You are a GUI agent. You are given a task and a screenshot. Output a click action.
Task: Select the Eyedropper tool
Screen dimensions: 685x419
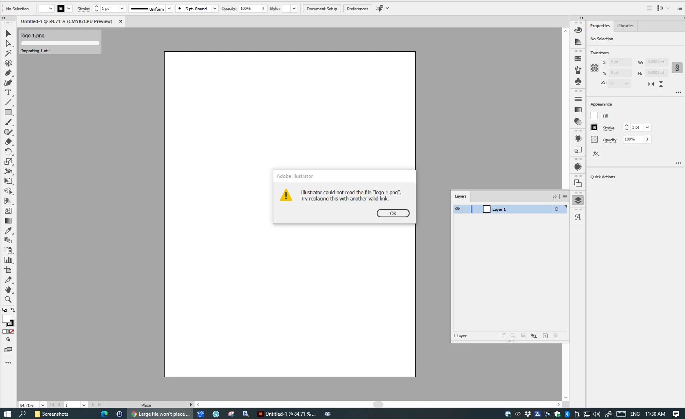8,231
